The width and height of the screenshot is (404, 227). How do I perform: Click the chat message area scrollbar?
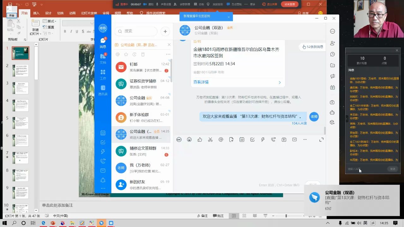point(325,131)
